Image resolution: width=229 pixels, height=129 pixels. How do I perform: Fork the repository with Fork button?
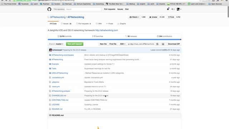[171, 17]
